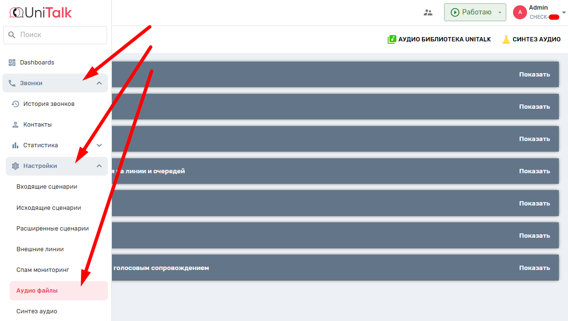Open the Admin account dropdown arrow

[564, 13]
